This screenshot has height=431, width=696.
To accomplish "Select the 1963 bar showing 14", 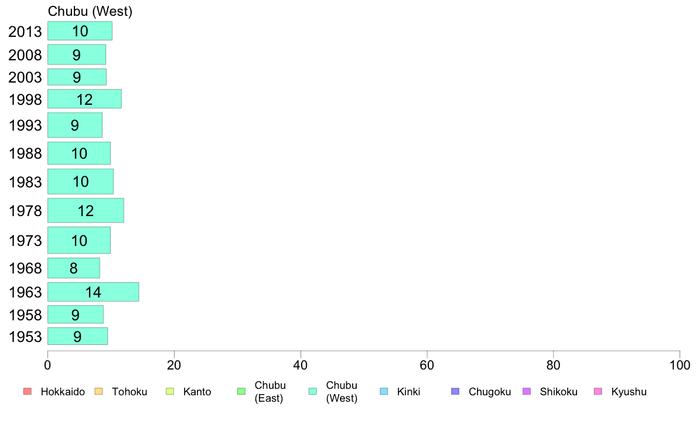I will coord(93,292).
